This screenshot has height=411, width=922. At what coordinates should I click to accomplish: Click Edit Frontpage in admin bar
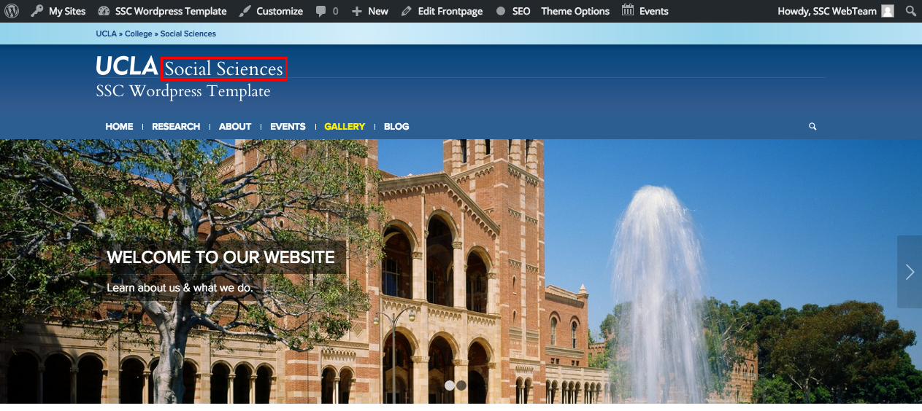pyautogui.click(x=442, y=11)
